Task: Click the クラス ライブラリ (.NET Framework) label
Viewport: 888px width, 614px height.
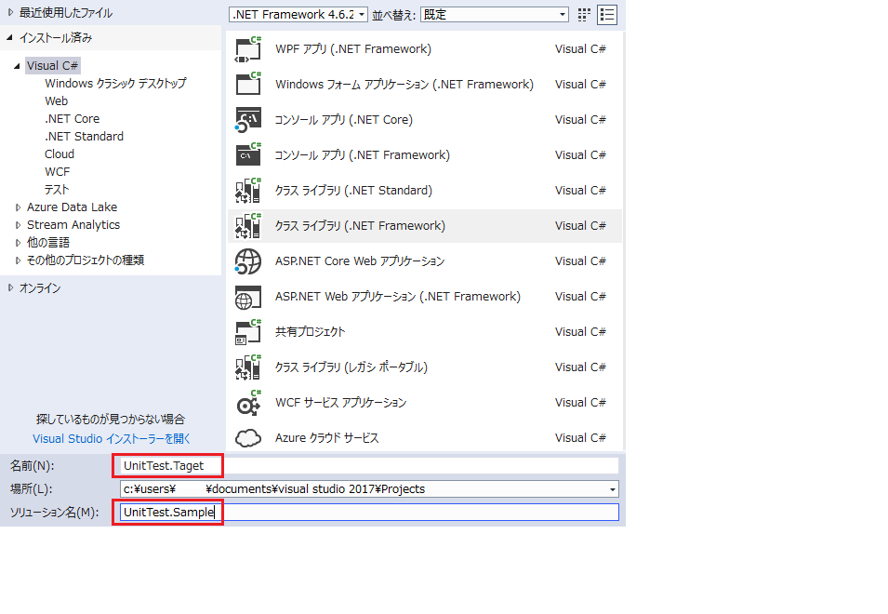Action: pos(360,226)
